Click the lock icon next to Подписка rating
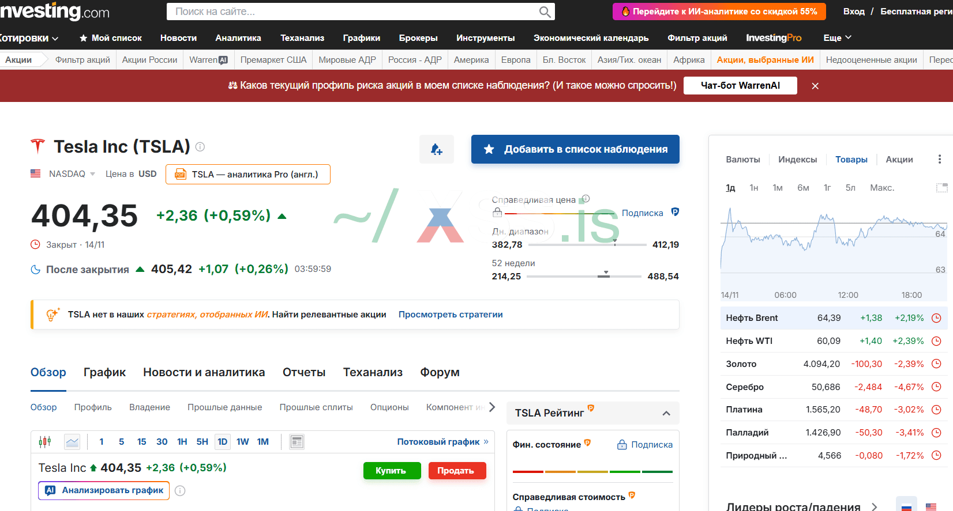Image resolution: width=953 pixels, height=511 pixels. [x=622, y=445]
